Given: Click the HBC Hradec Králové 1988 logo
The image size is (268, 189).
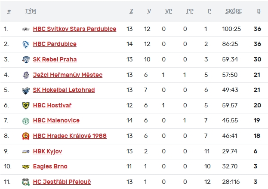Looking at the screenshot, I should [26, 136].
